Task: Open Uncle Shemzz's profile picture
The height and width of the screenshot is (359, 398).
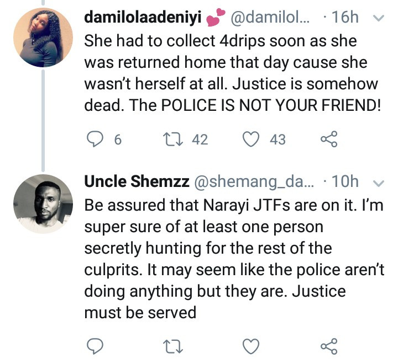Action: (x=43, y=204)
